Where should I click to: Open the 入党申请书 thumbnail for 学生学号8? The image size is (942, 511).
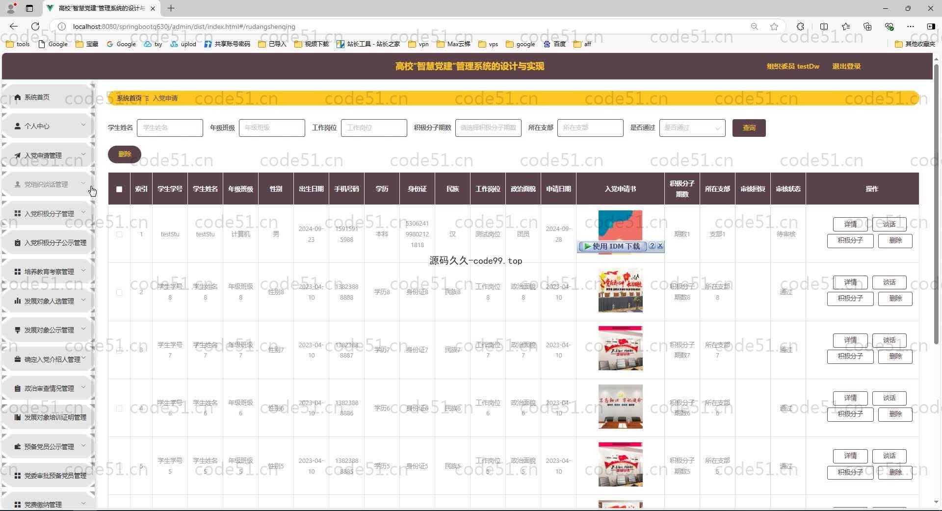(620, 290)
